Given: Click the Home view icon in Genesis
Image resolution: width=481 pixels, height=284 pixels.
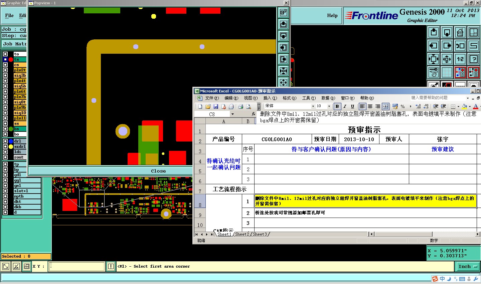Looking at the screenshot, I should [460, 32].
